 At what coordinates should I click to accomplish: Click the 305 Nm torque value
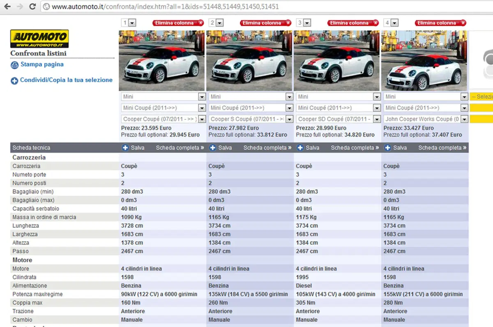pos(306,303)
